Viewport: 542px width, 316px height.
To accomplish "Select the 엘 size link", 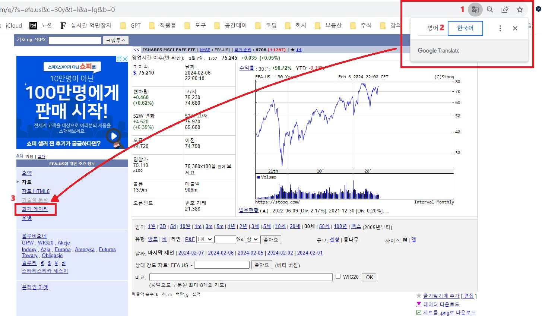I will 414,240.
